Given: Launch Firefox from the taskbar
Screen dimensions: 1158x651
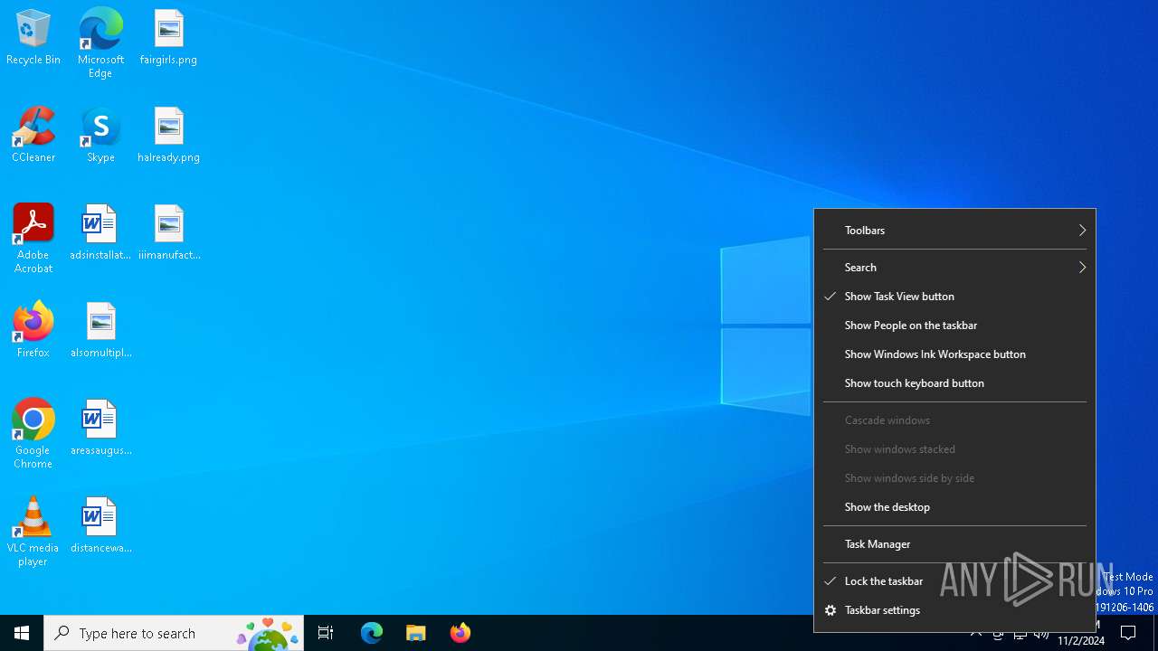Looking at the screenshot, I should (460, 633).
